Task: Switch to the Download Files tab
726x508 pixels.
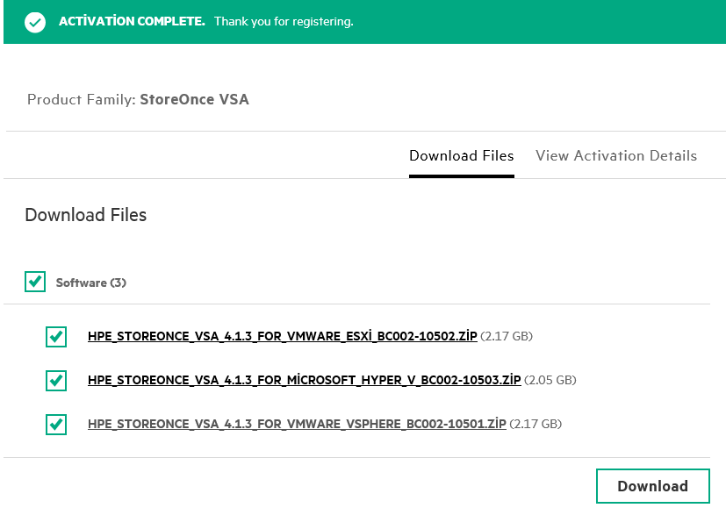Action: 462,156
